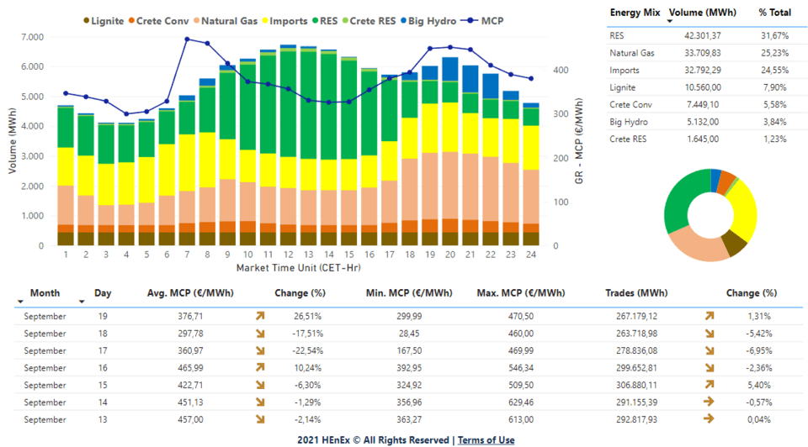This screenshot has width=808, height=447.
Task: Click the down arrow beside -6,95% trades change
Action: [x=710, y=351]
